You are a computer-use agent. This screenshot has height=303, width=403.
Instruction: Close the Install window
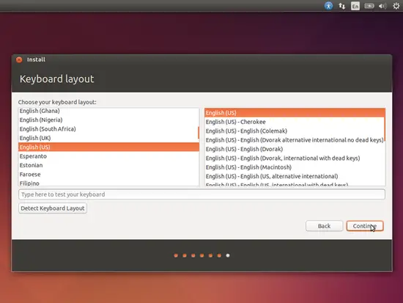[x=19, y=59]
